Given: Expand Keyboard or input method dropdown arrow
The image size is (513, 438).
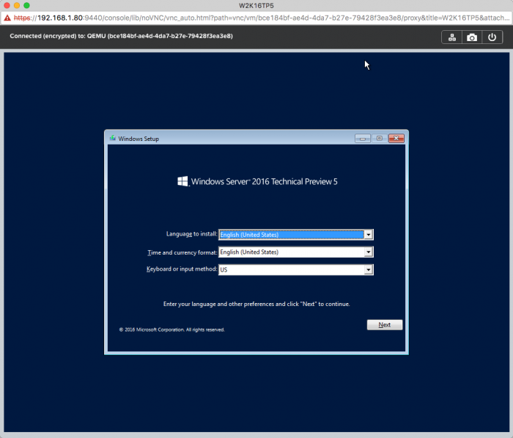Looking at the screenshot, I should [369, 269].
